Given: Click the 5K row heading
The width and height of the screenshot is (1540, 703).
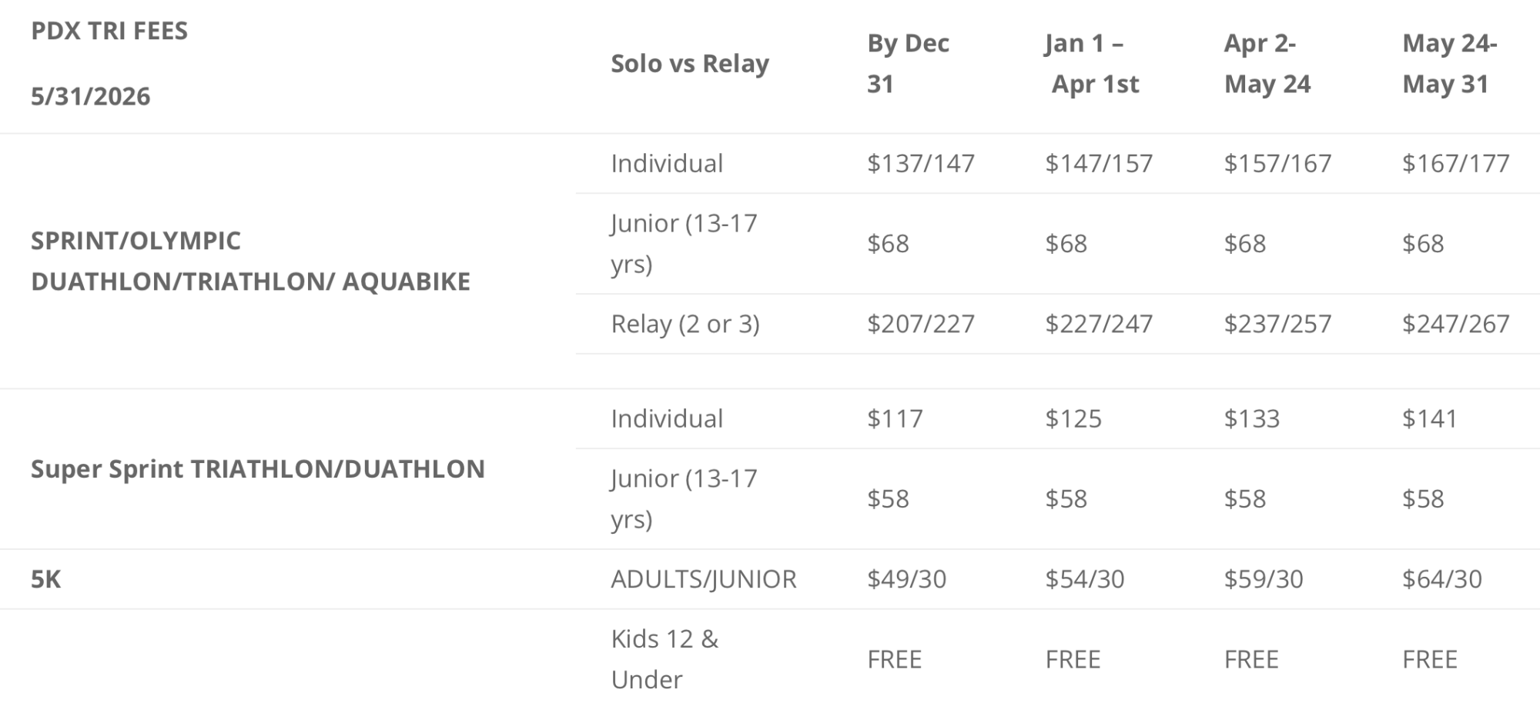Looking at the screenshot, I should [x=45, y=578].
